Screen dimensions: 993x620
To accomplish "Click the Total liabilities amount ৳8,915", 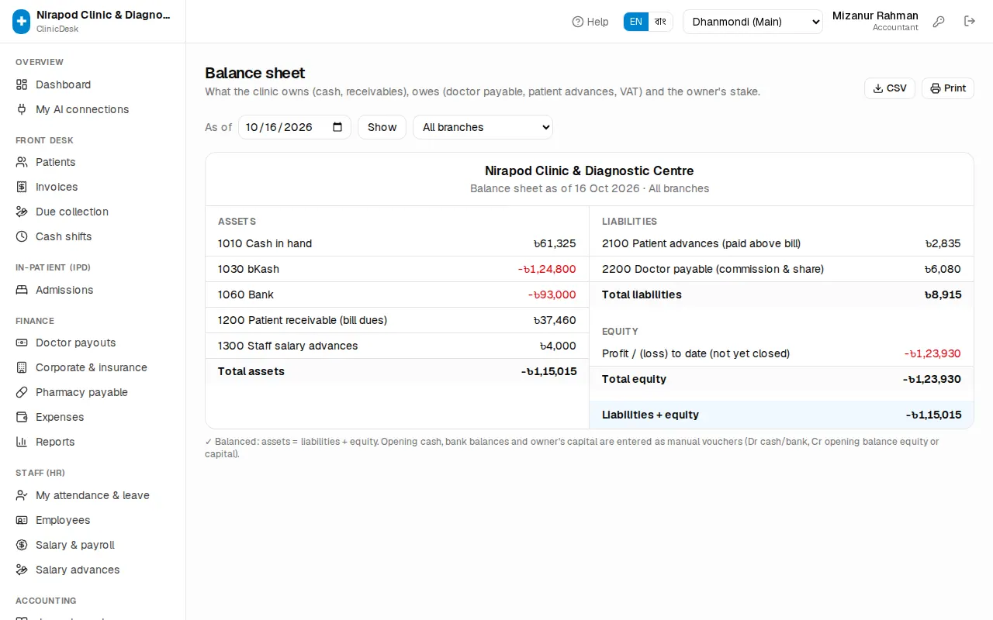I will pyautogui.click(x=943, y=294).
